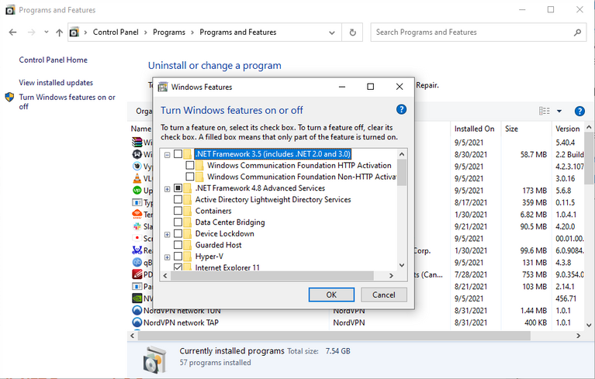Collapse the .NET Framework 3.5 tree node
Image resolution: width=595 pixels, height=379 pixels.
(x=167, y=155)
